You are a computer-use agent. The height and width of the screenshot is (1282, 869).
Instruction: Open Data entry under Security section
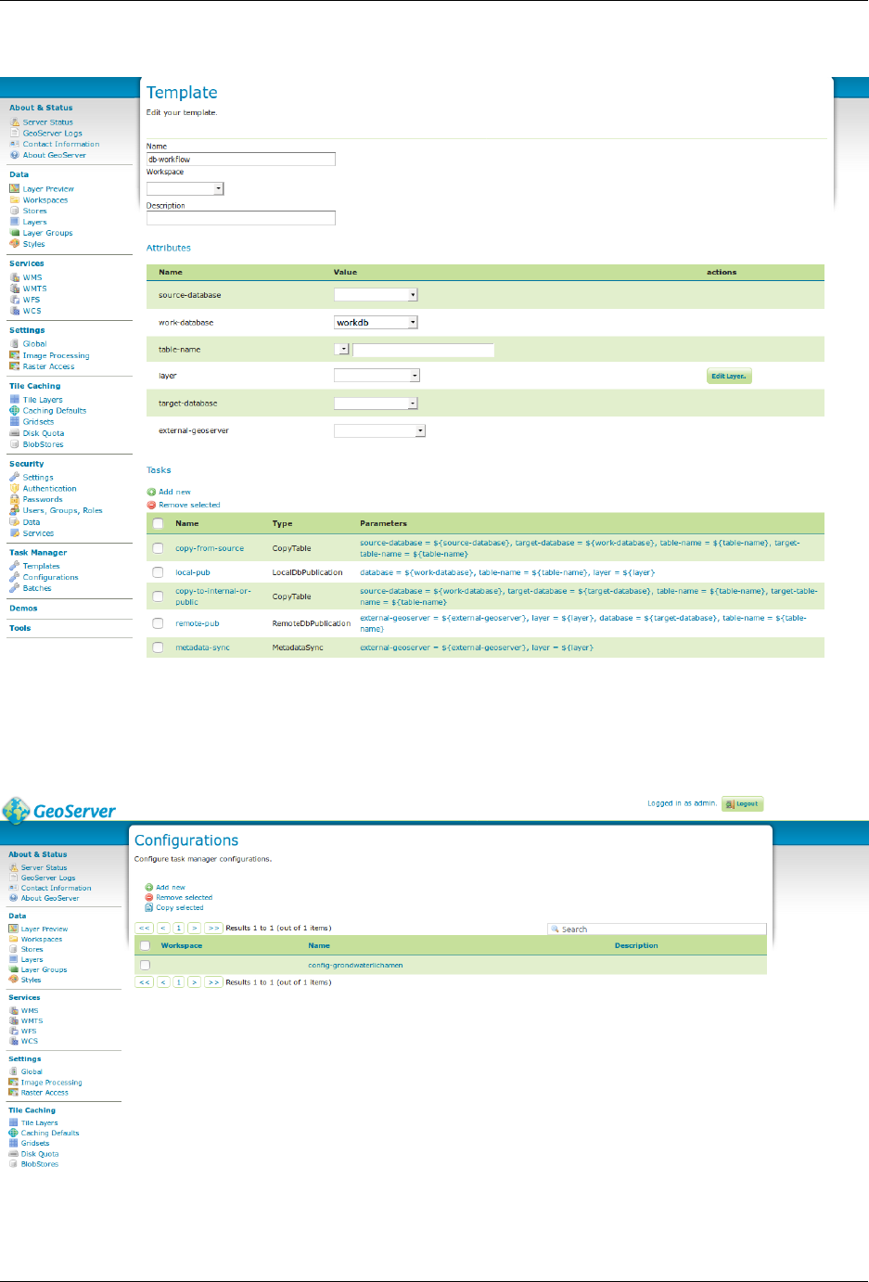coord(32,522)
